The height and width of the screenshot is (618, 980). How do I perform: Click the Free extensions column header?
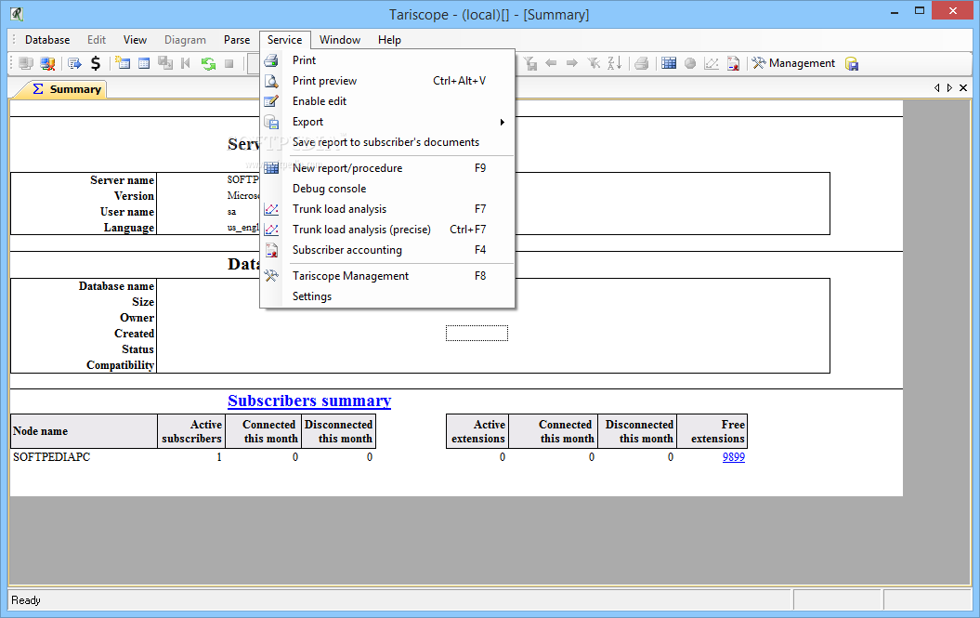coord(712,431)
